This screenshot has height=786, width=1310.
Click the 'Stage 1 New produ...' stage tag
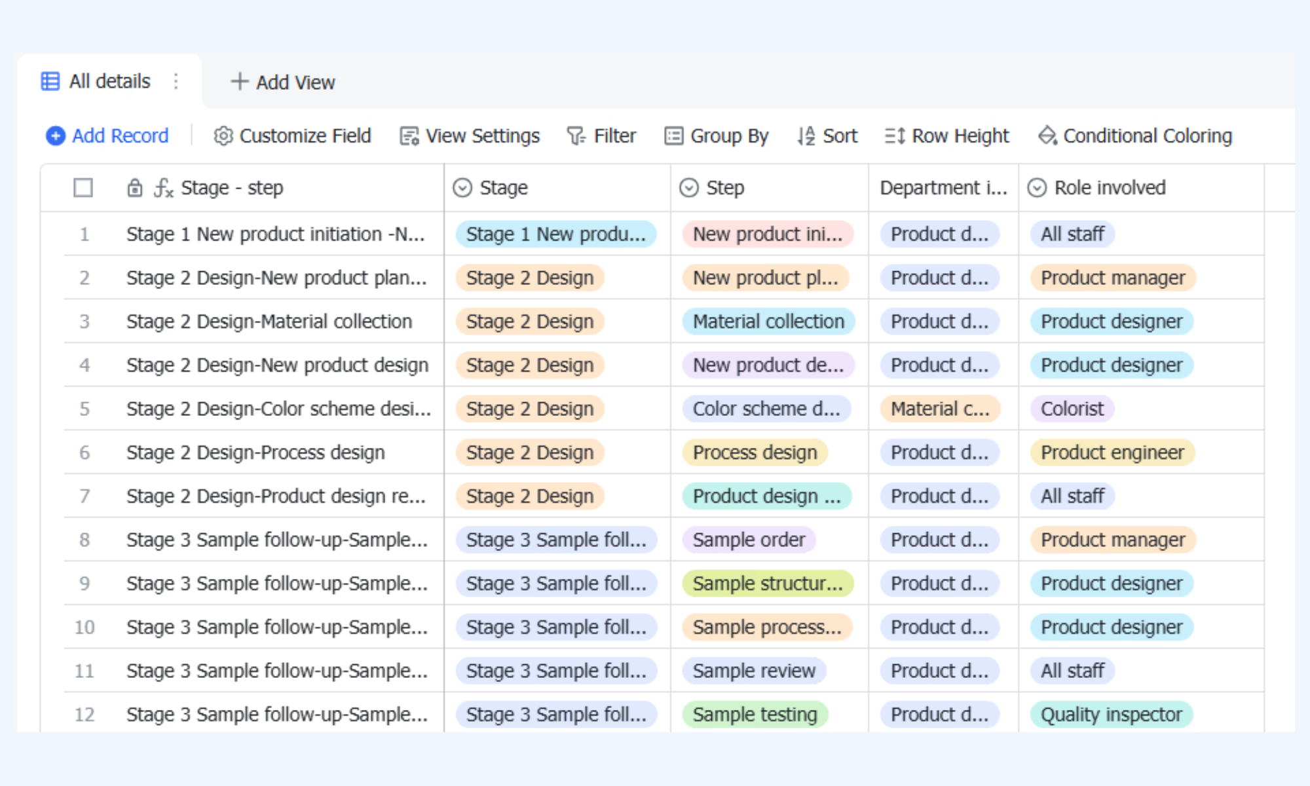556,234
